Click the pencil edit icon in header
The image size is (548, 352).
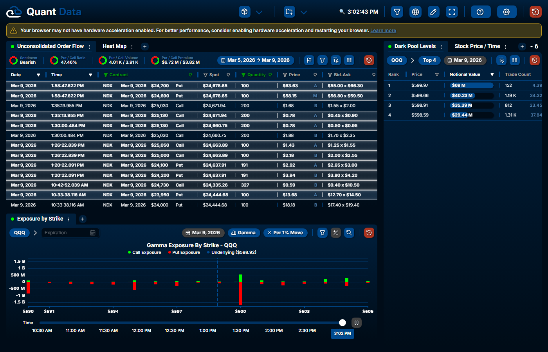(x=433, y=12)
